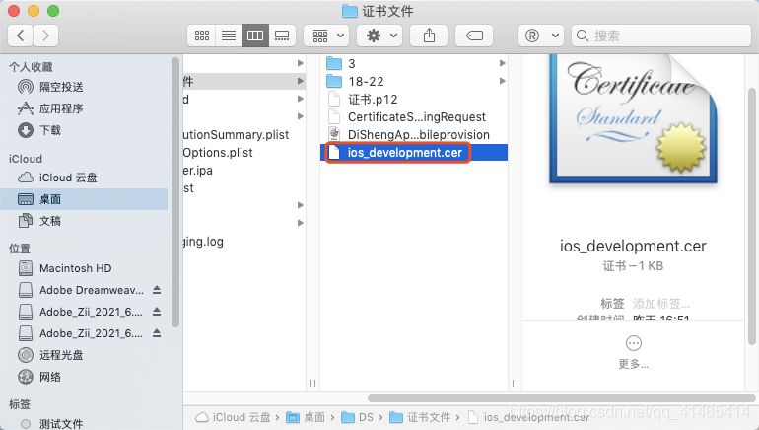Click DS in the path bar

pos(357,417)
